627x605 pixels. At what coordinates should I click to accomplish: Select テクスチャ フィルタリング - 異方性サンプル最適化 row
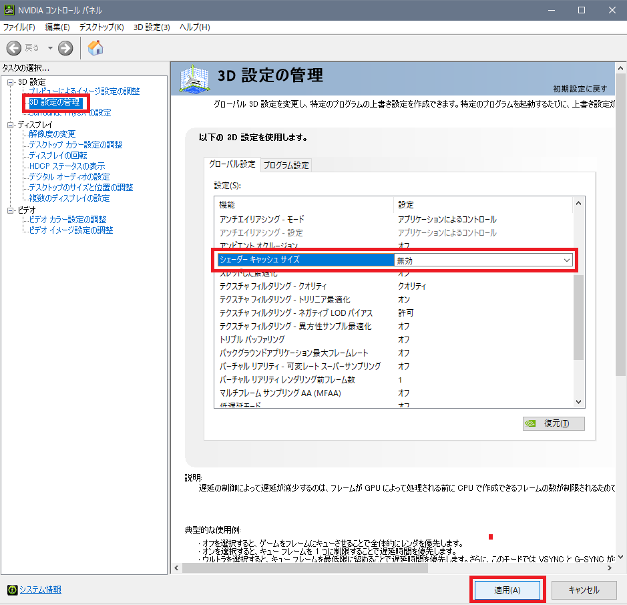[x=394, y=327]
